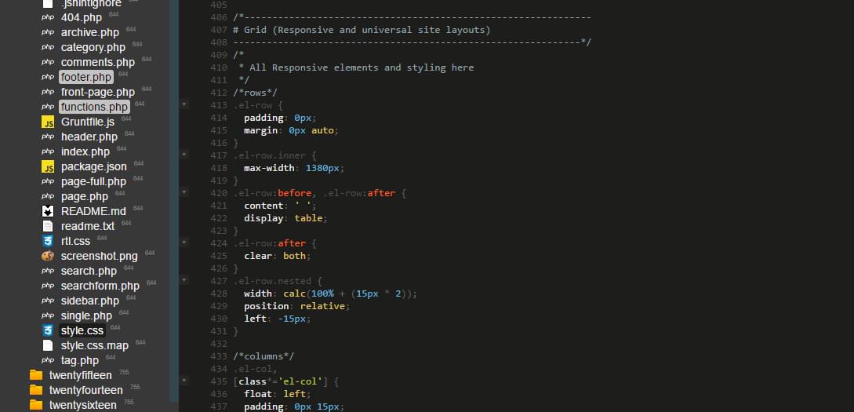Click the twentyfifteen folder icon
This screenshot has height=412, width=854.
pos(35,375)
